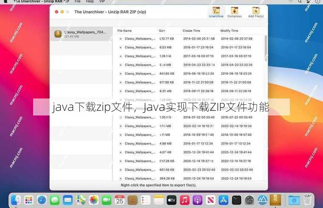Open App Store from the dock
The width and height of the screenshot is (323, 208).
[224, 200]
